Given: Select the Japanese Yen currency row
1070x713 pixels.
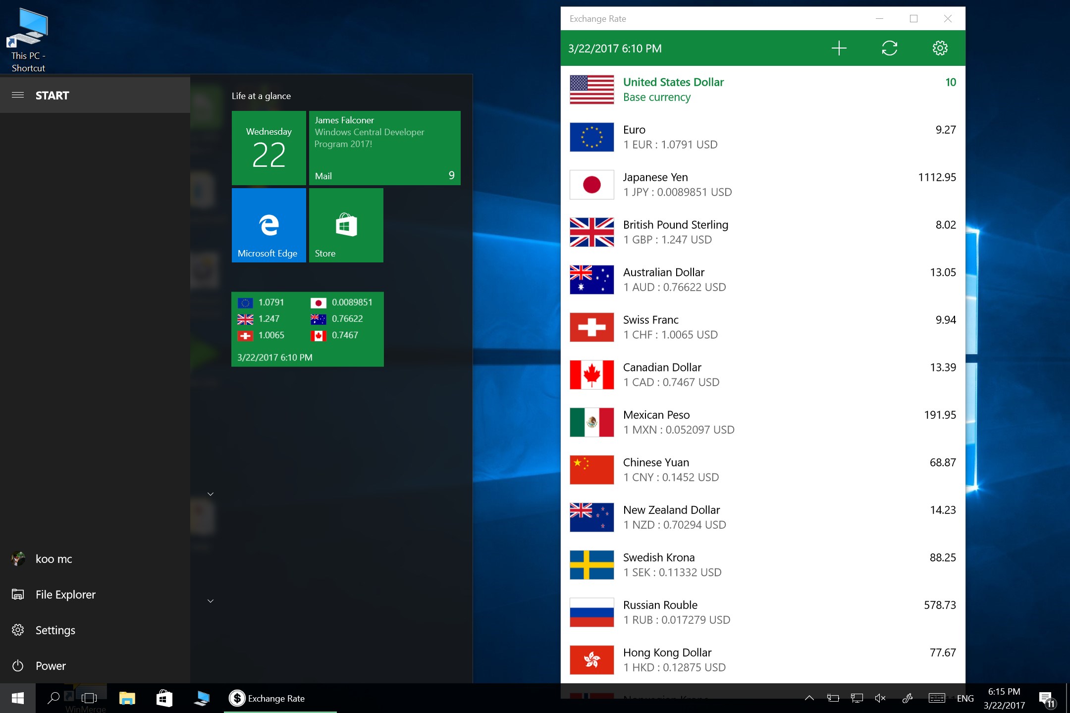Looking at the screenshot, I should 763,185.
